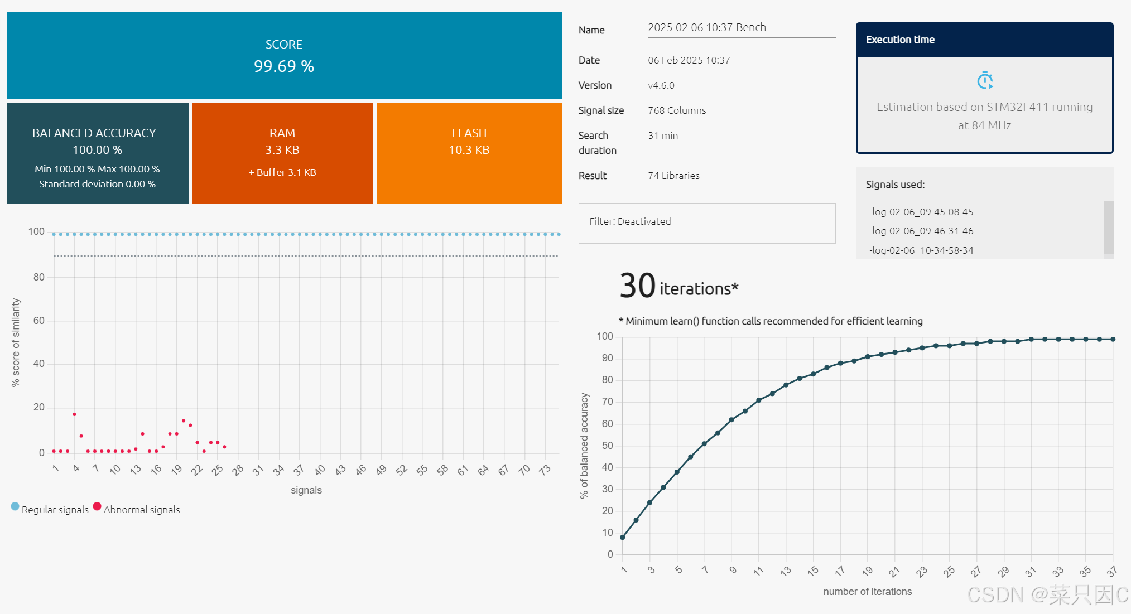Screen dimensions: 1131x614
Task: Select signal log-02-06_09-46-31-46
Action: (x=921, y=231)
